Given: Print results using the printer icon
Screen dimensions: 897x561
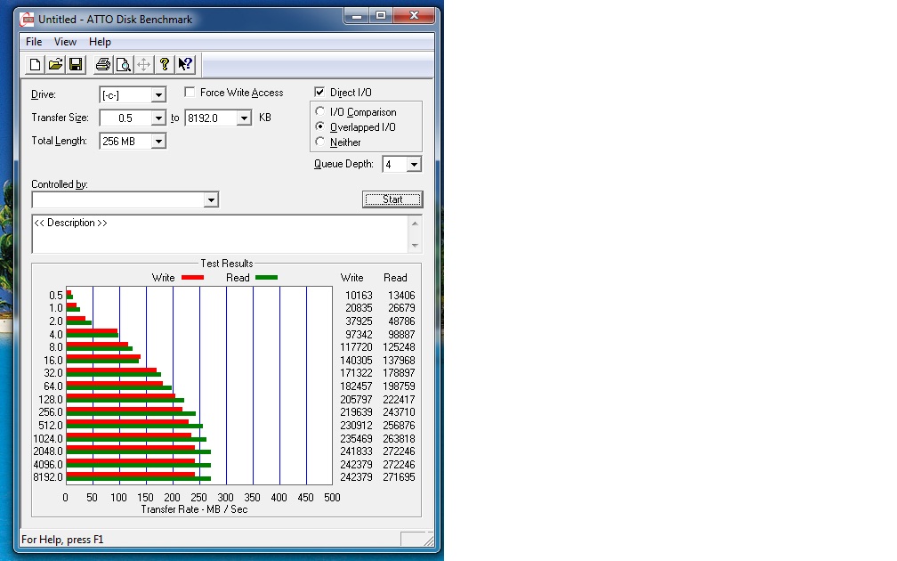Looking at the screenshot, I should (x=103, y=64).
